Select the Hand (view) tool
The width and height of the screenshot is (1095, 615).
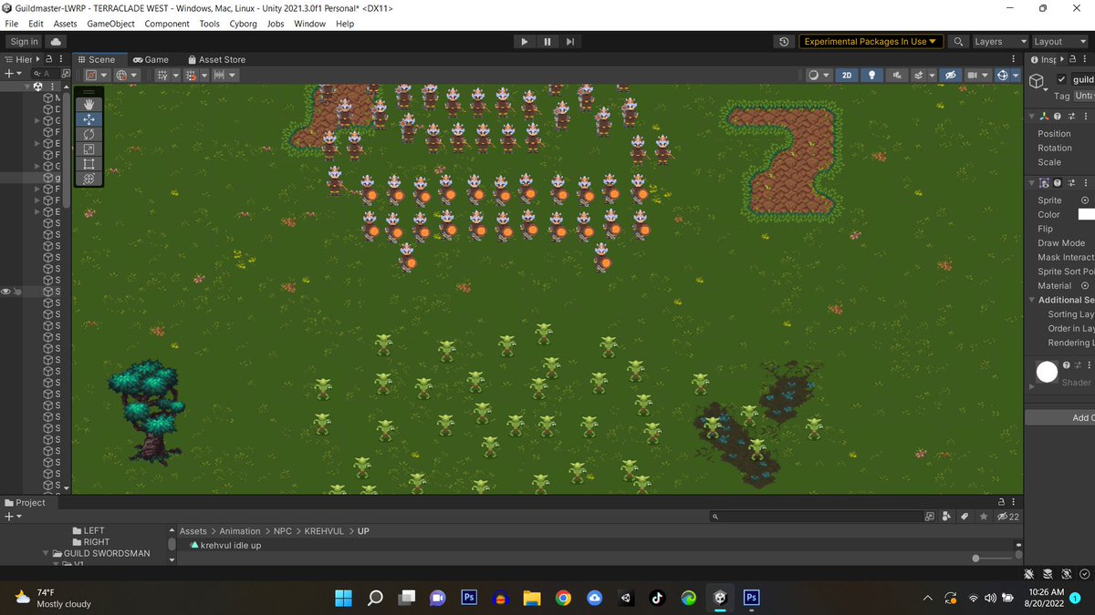[x=89, y=105]
